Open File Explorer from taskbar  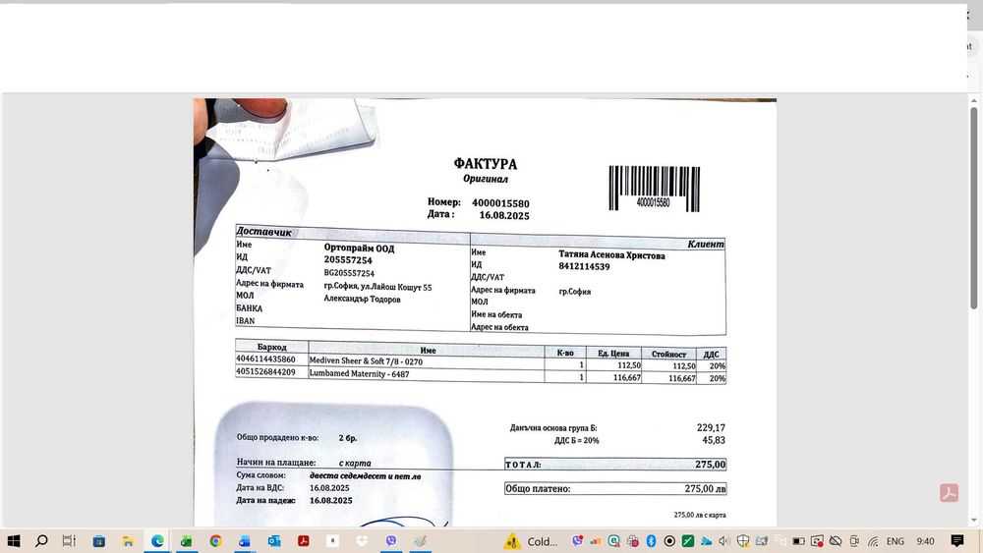tap(128, 541)
